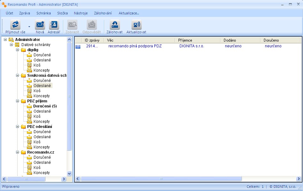Select message ID 2914... in the list
Image resolution: width=303 pixels, height=191 pixels.
tap(92, 46)
